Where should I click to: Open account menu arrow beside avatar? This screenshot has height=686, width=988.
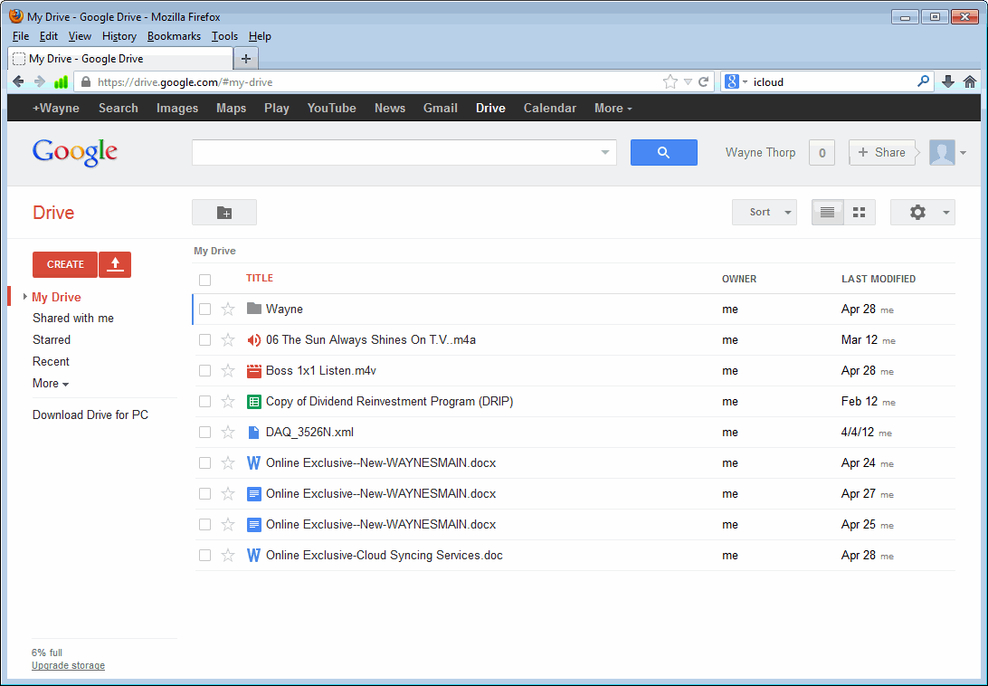pos(963,153)
